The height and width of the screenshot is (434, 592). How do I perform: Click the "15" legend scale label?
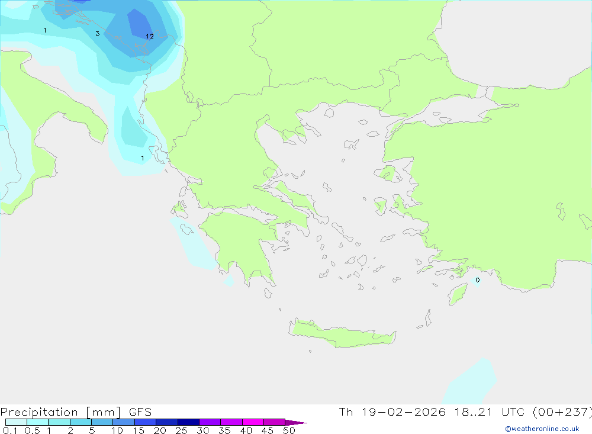click(139, 430)
